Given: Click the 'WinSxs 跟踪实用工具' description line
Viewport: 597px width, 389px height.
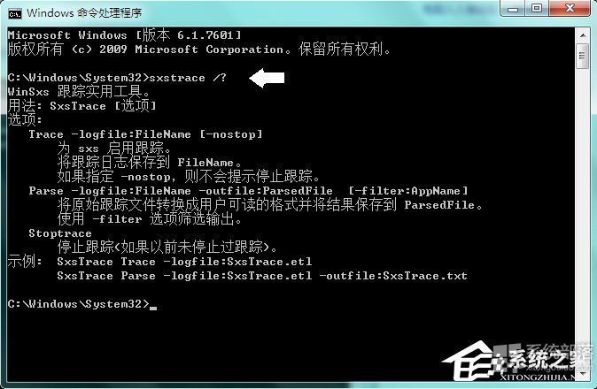Looking at the screenshot, I should click(x=79, y=92).
